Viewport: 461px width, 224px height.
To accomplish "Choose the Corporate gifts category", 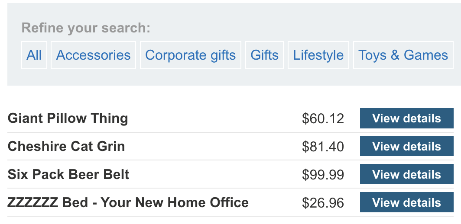I will point(190,55).
